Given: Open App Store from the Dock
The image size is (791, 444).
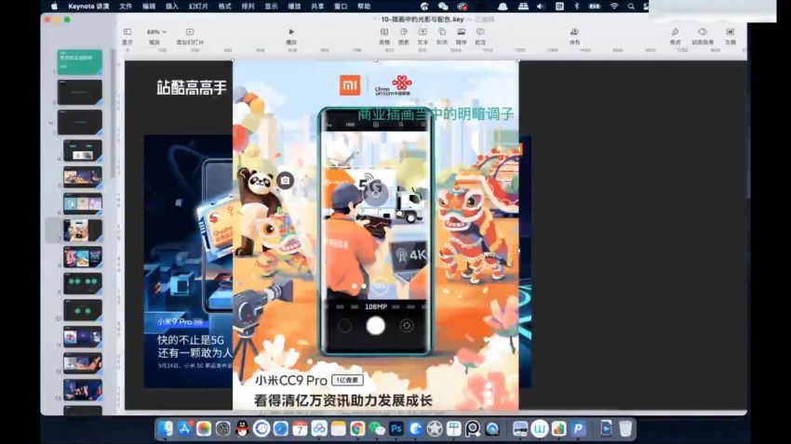Looking at the screenshot, I should click(x=184, y=428).
